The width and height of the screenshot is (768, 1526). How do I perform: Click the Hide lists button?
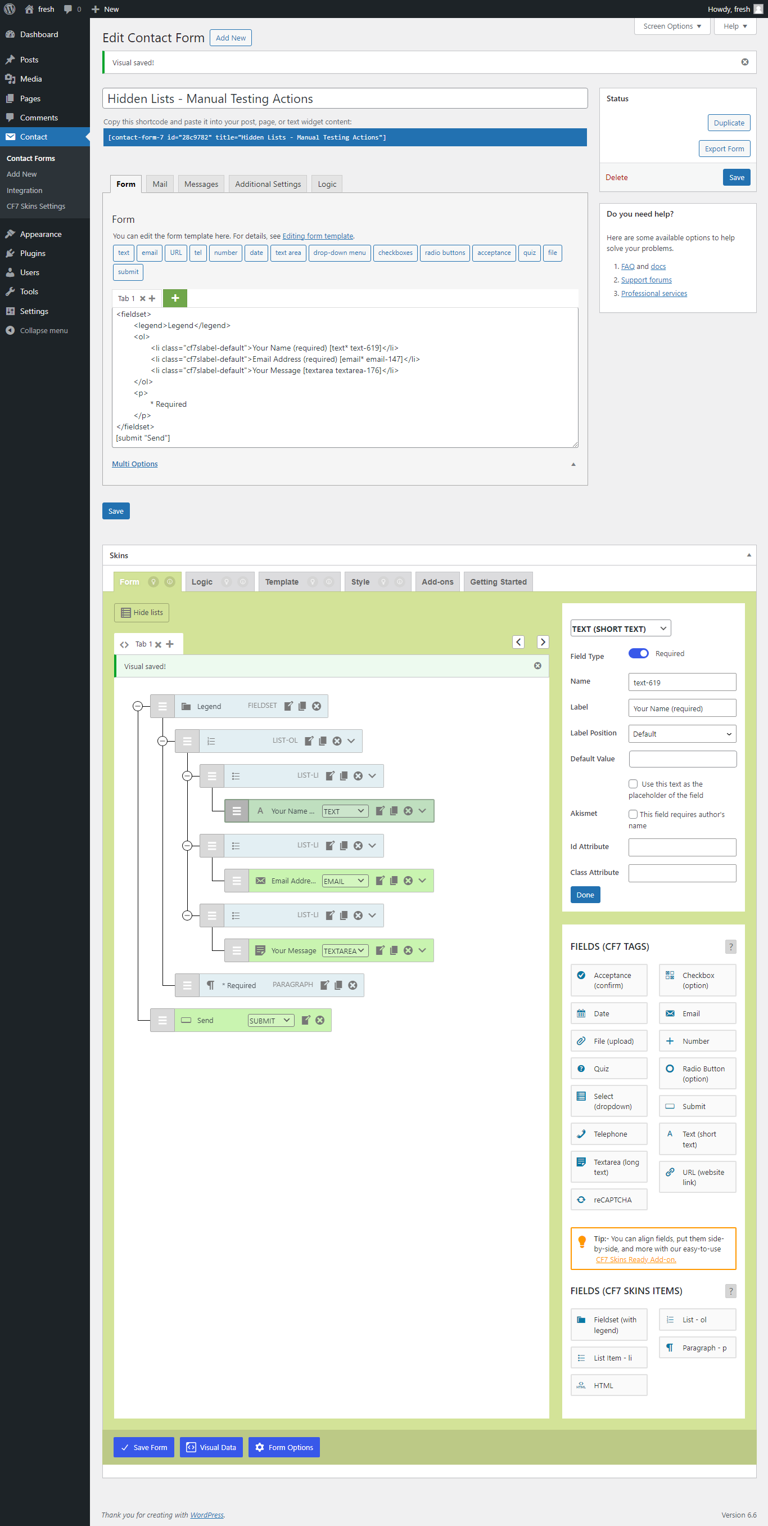142,612
